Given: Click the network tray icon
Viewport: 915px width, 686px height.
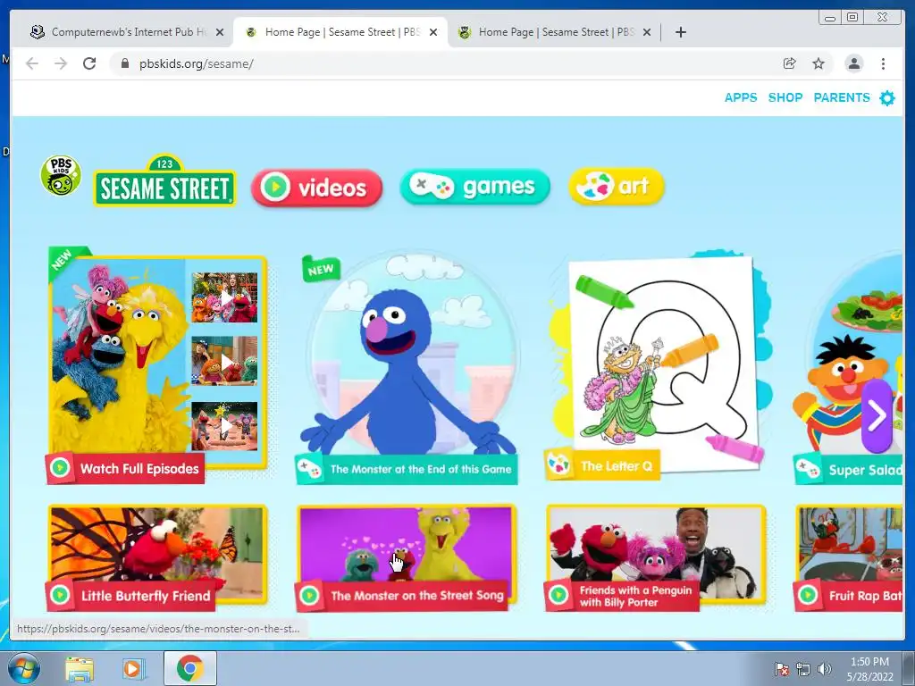Looking at the screenshot, I should coord(803,669).
